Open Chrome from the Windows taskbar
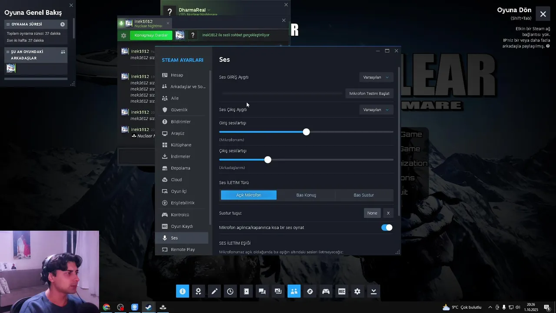Screen dimensions: 556x313 [106, 307]
